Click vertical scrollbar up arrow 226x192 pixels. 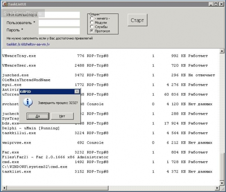click(222, 51)
